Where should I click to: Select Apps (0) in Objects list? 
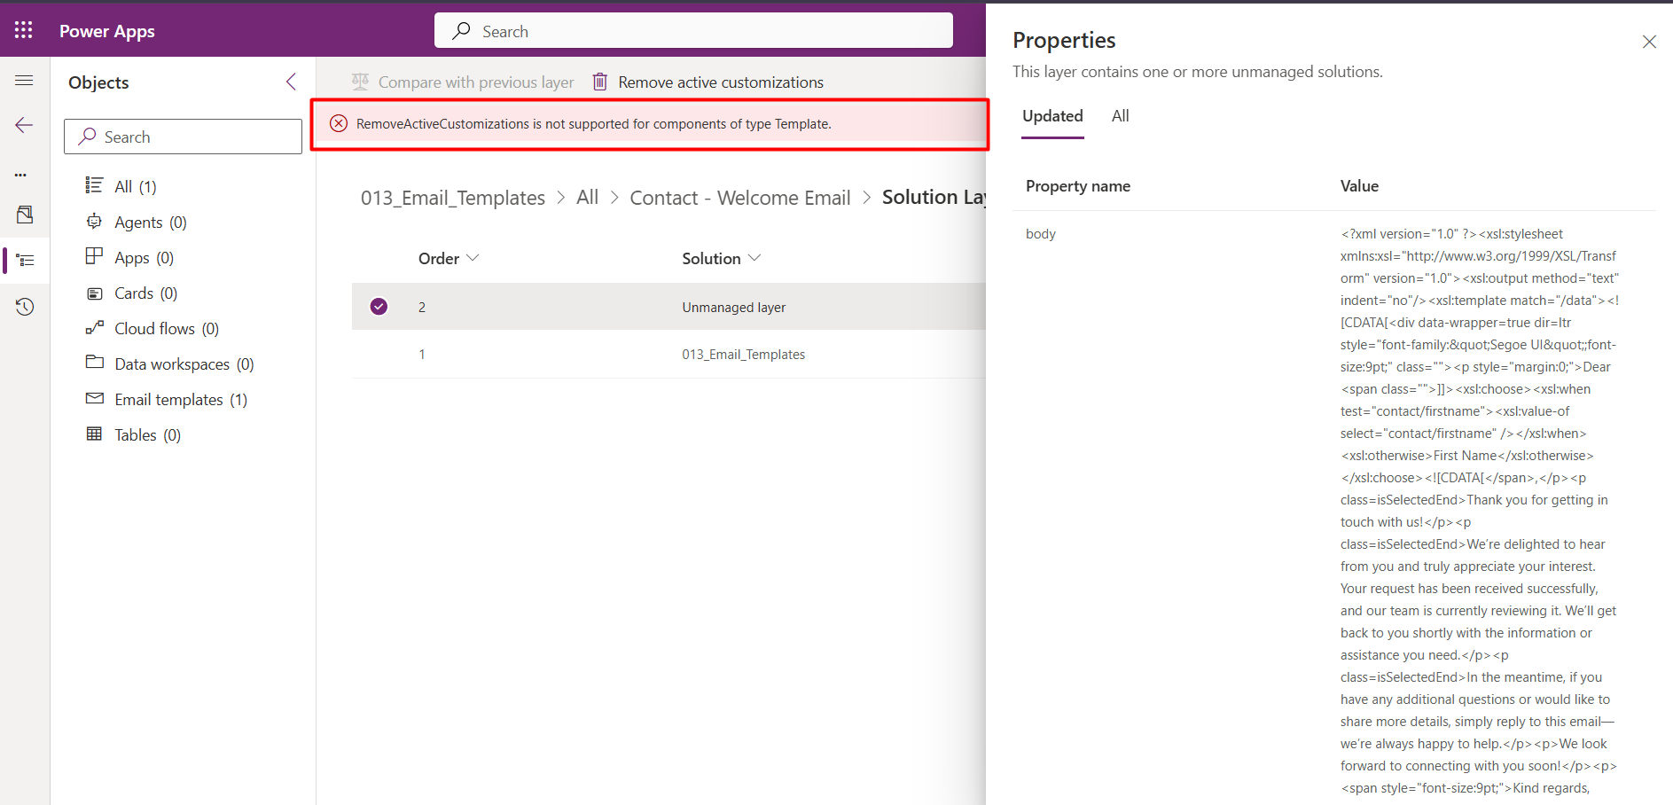point(144,257)
